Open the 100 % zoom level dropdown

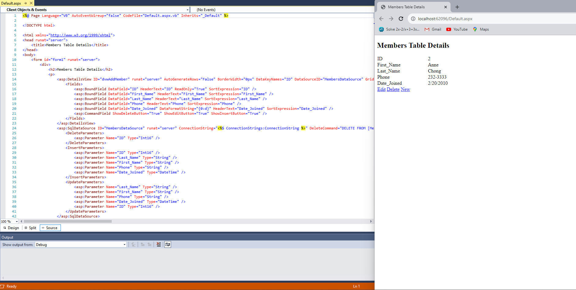(17, 221)
